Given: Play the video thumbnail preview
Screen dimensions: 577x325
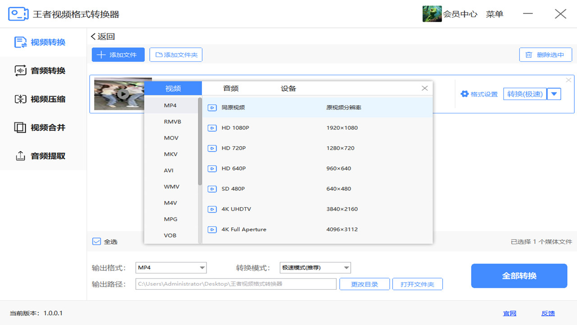Looking at the screenshot, I should (123, 94).
